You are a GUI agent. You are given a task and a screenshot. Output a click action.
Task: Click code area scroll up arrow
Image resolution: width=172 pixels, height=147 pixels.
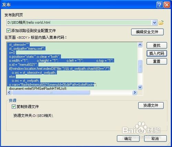tap(140, 45)
